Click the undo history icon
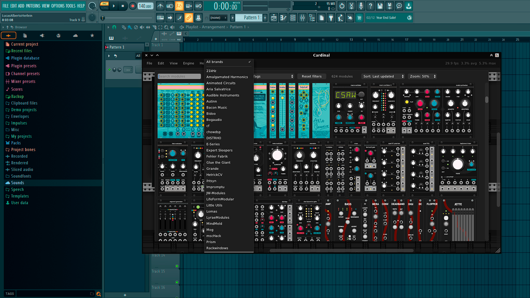 point(342,6)
